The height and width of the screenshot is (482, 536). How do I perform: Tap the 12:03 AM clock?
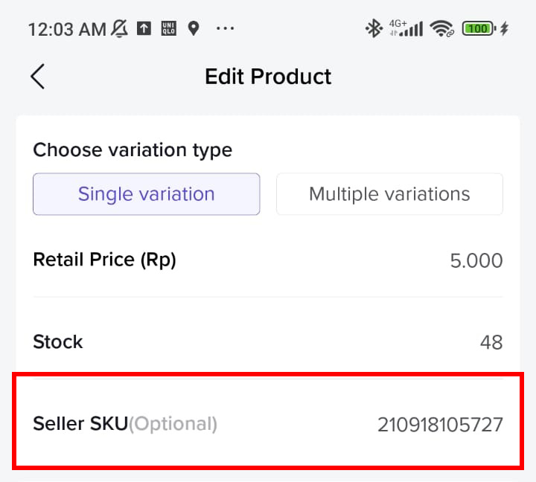coord(67,29)
